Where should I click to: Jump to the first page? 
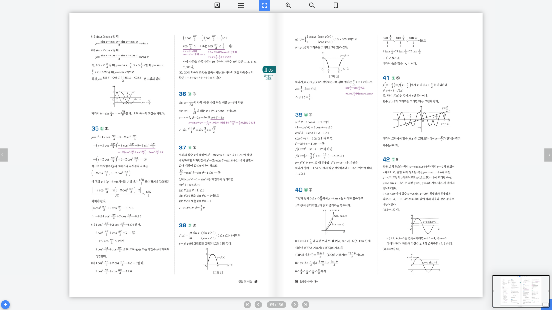[247, 304]
